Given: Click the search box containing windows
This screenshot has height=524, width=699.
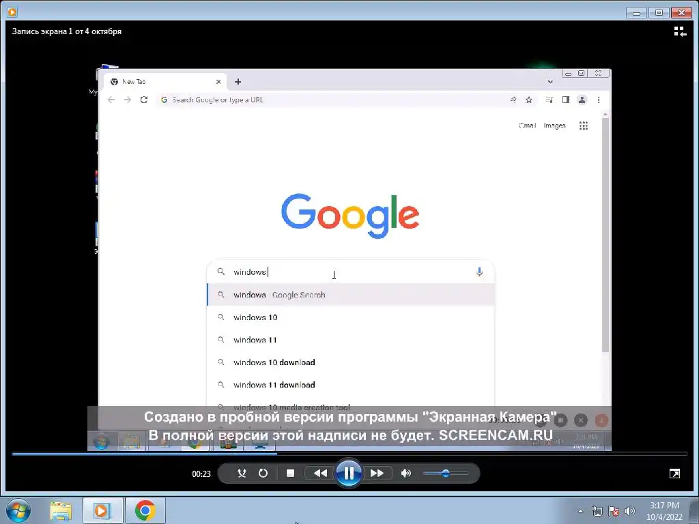Looking at the screenshot, I should (x=351, y=272).
